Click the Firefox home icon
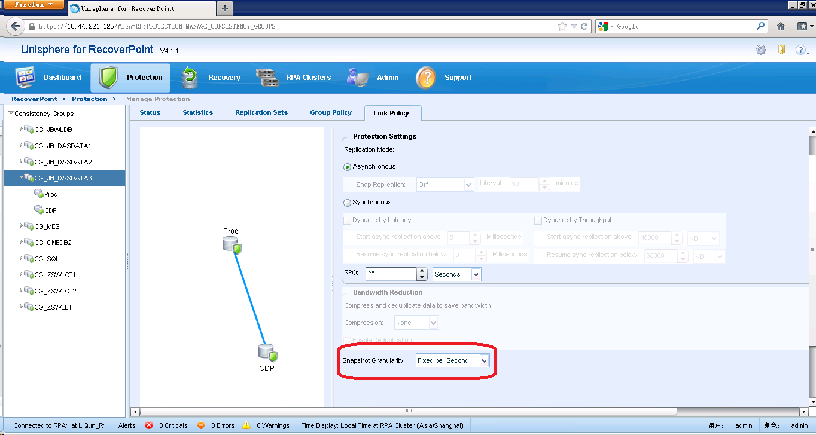 tap(781, 26)
